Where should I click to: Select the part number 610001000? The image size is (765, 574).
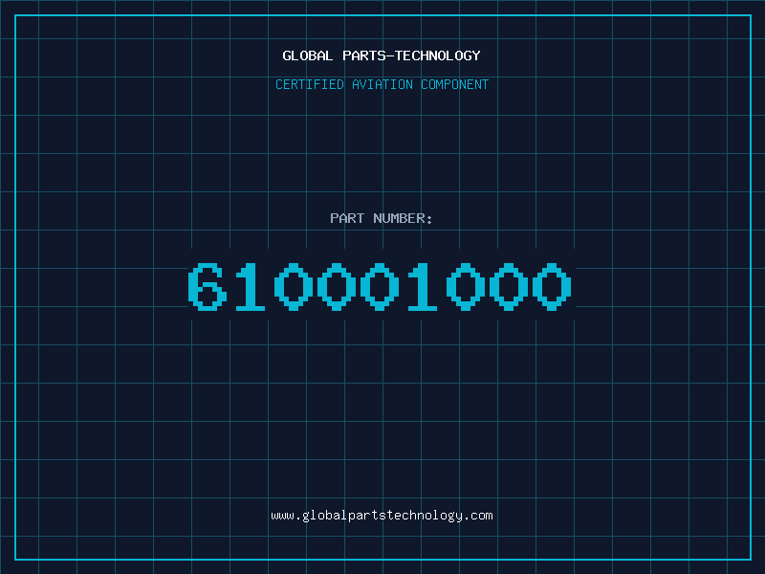coord(380,286)
